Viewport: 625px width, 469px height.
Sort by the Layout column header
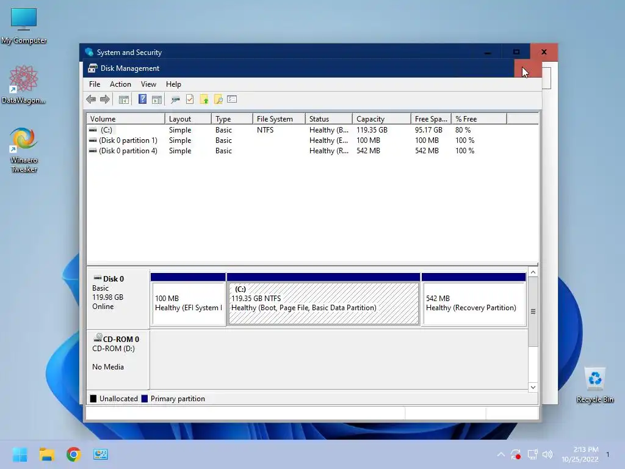click(x=188, y=119)
